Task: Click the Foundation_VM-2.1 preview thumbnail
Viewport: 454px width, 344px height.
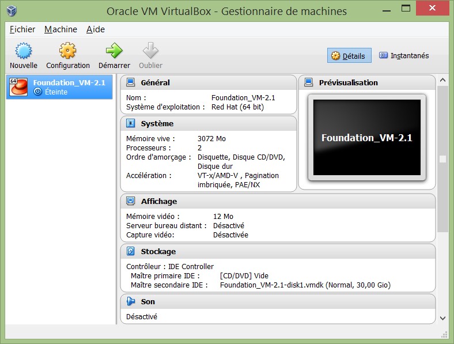Action: point(367,138)
